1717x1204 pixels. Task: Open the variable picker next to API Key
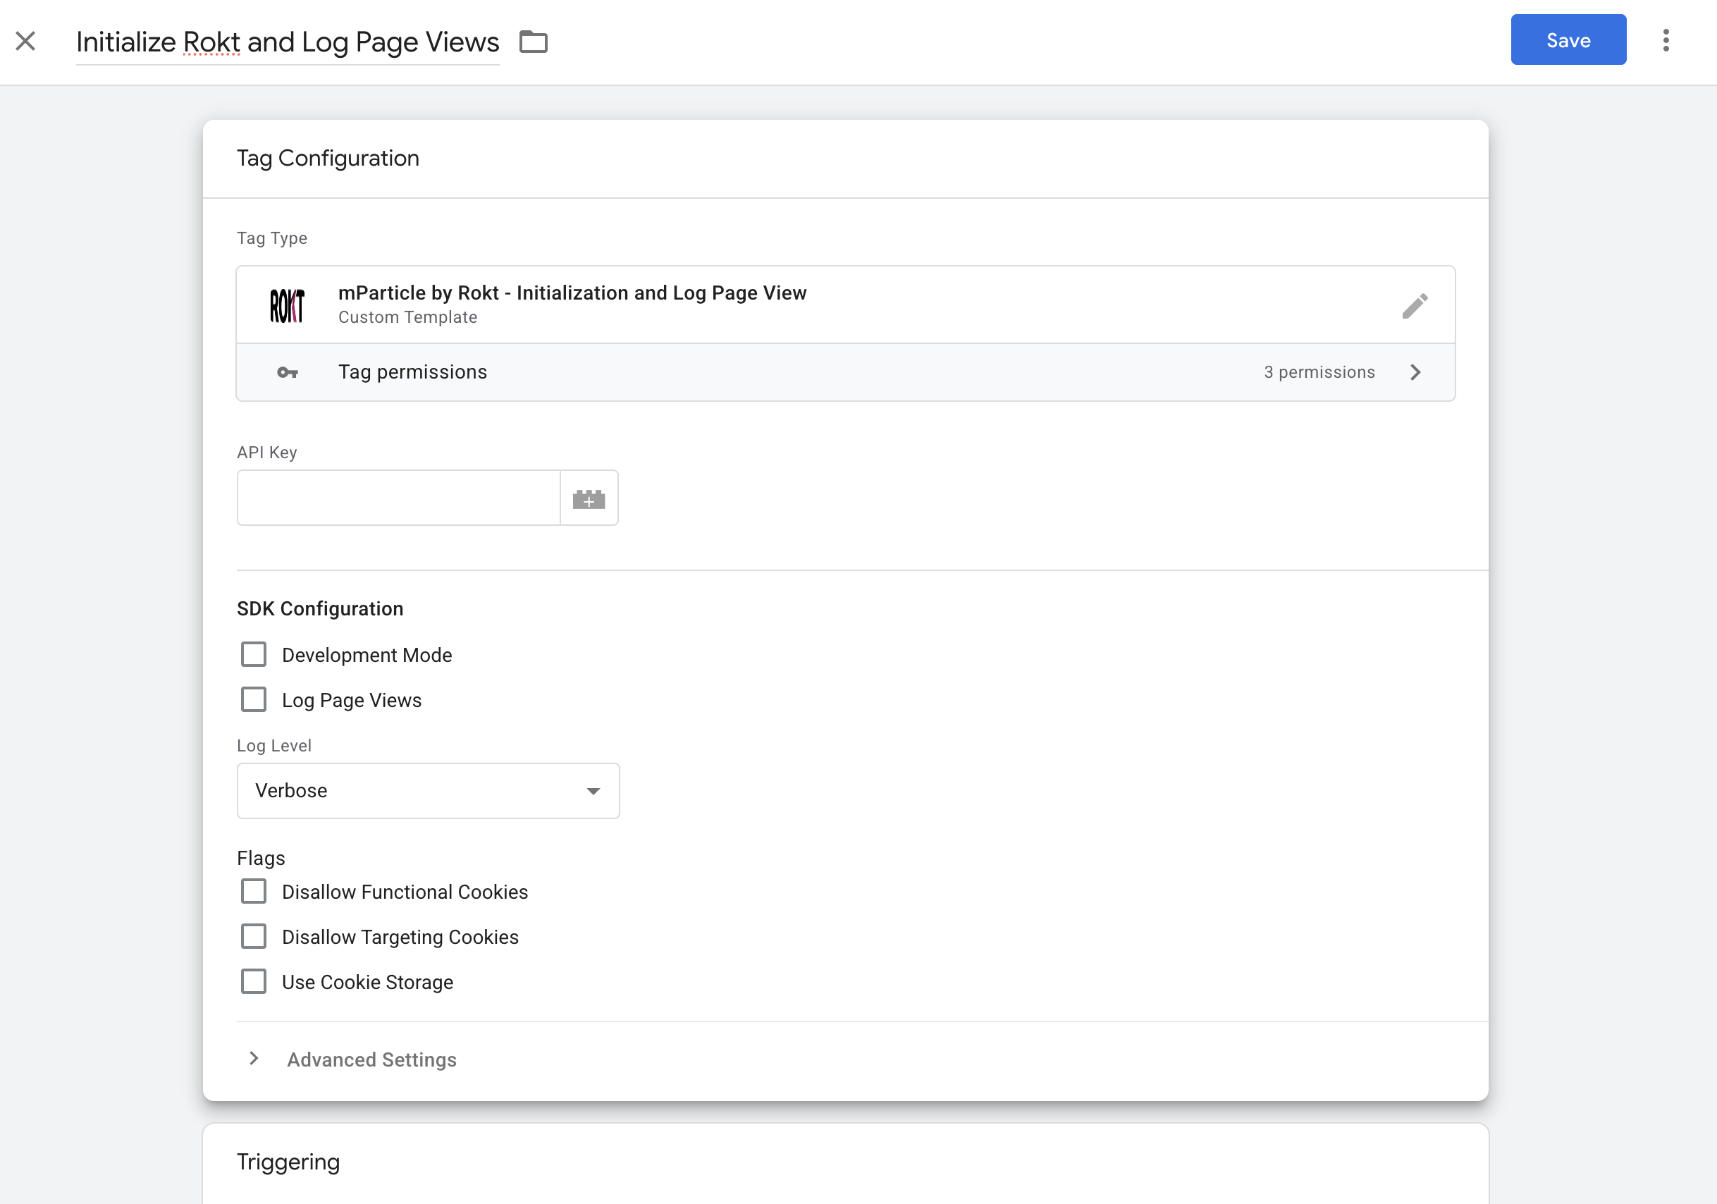coord(589,497)
